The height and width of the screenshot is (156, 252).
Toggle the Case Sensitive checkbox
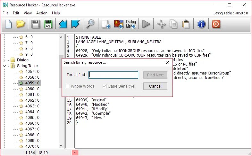(x=105, y=86)
